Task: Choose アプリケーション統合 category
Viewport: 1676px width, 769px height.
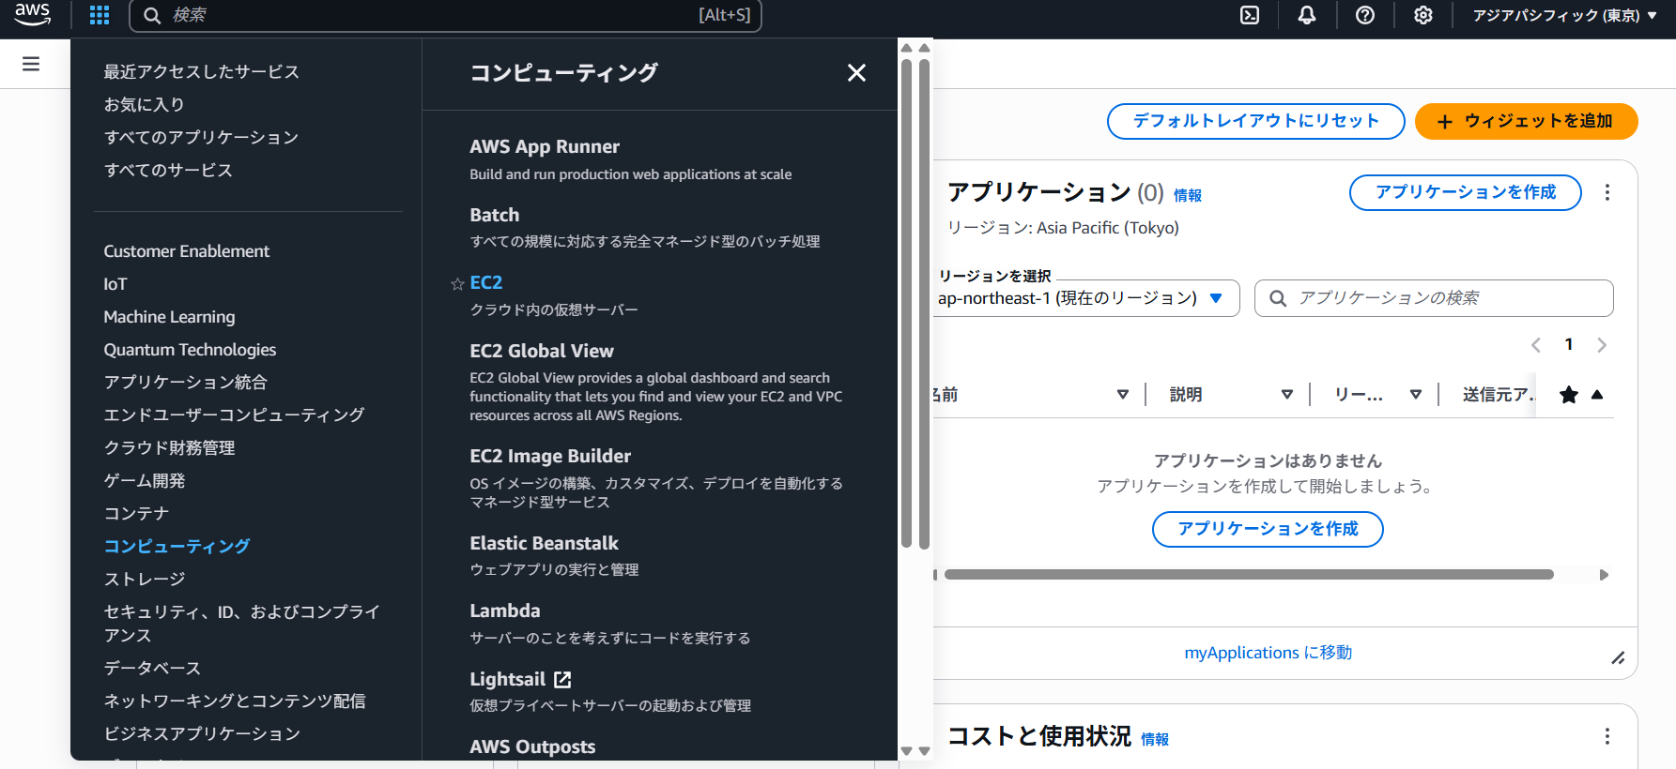Action: click(x=185, y=383)
